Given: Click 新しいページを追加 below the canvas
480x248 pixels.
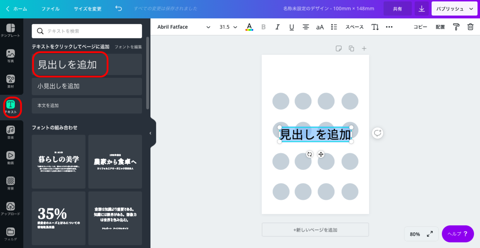Looking at the screenshot, I should point(315,229).
